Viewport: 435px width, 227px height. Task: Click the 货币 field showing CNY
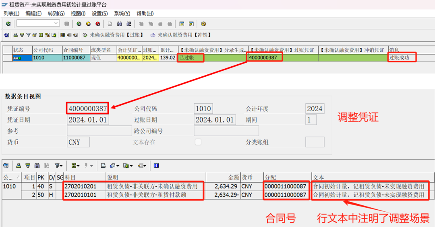point(78,142)
